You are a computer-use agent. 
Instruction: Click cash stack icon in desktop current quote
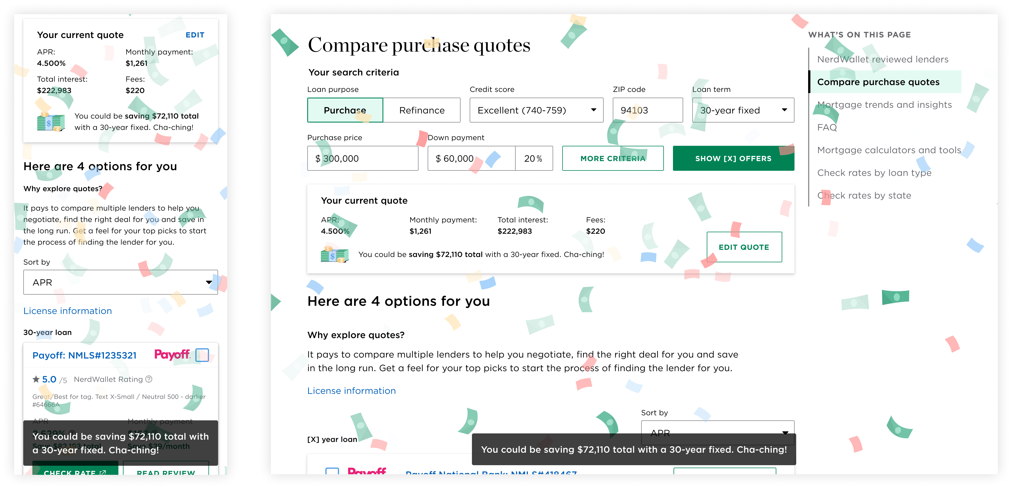pyautogui.click(x=335, y=255)
